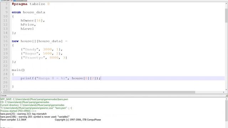
Task: Click the "Prasetyo", 8000, 3 row
Action: coord(44,58)
